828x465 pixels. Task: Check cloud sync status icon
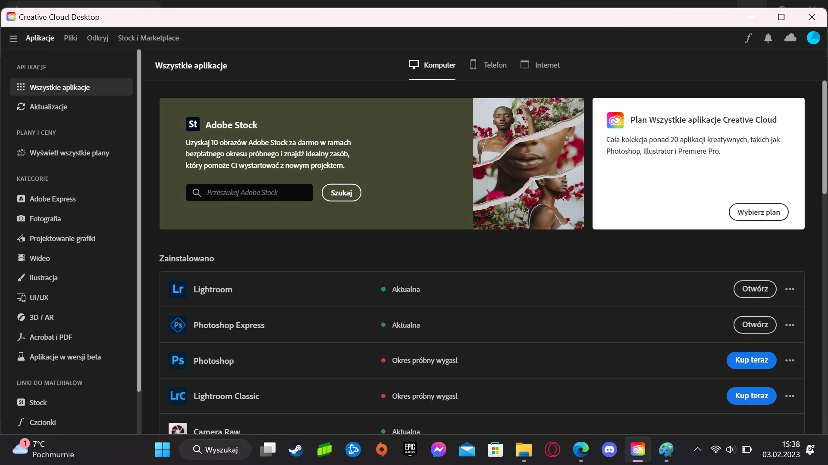coord(790,38)
